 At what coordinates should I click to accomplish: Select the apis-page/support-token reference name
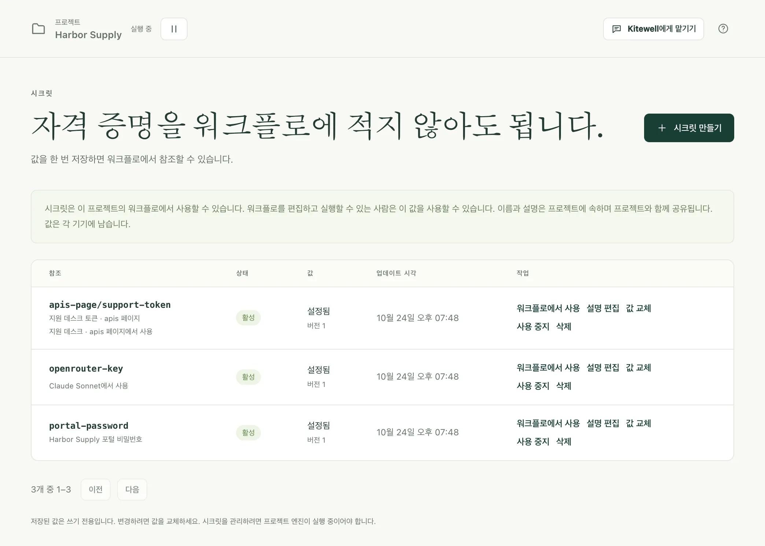pyautogui.click(x=110, y=305)
